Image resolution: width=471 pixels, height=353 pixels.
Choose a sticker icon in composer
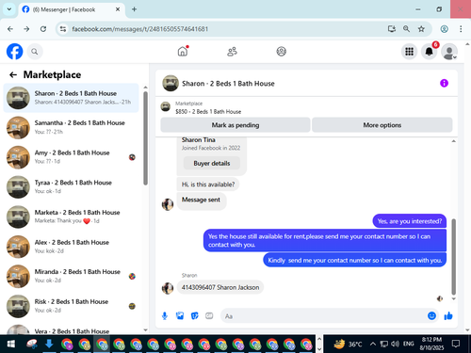click(195, 316)
